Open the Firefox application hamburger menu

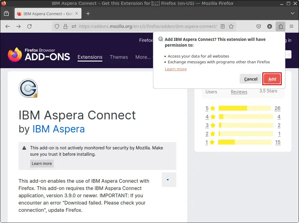[x=291, y=26]
